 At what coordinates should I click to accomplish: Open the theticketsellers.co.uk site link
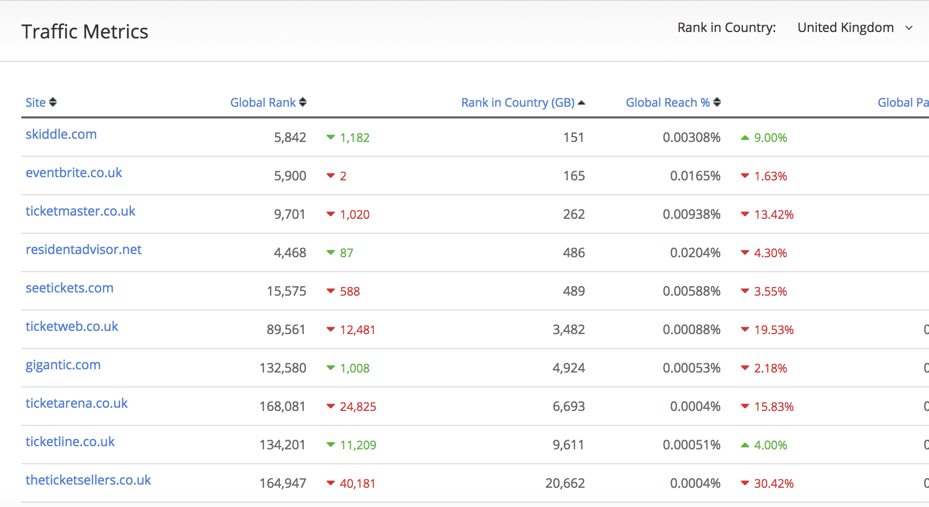89,480
